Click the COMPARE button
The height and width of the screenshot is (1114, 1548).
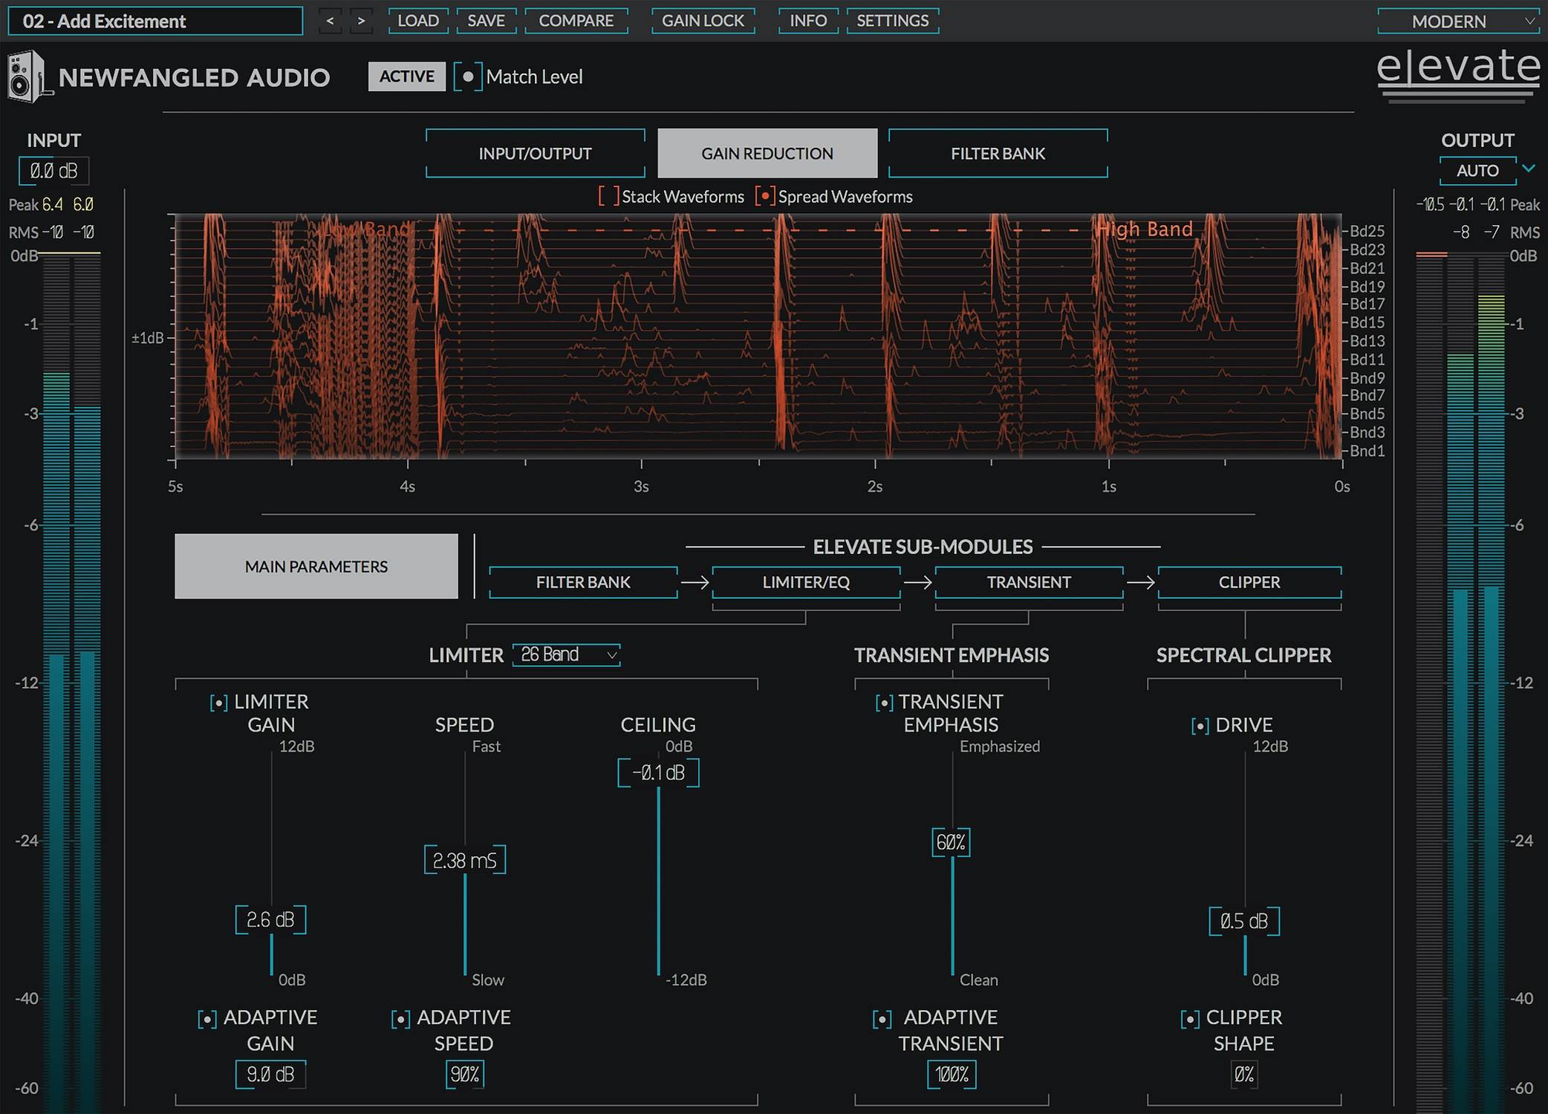pos(576,21)
